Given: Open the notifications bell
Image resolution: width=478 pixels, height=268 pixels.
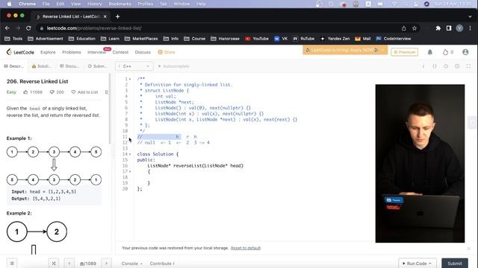Looking at the screenshot, I should pyautogui.click(x=430, y=52).
